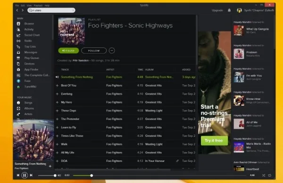Skip to previous track
This screenshot has height=183, width=283.
(18, 175)
